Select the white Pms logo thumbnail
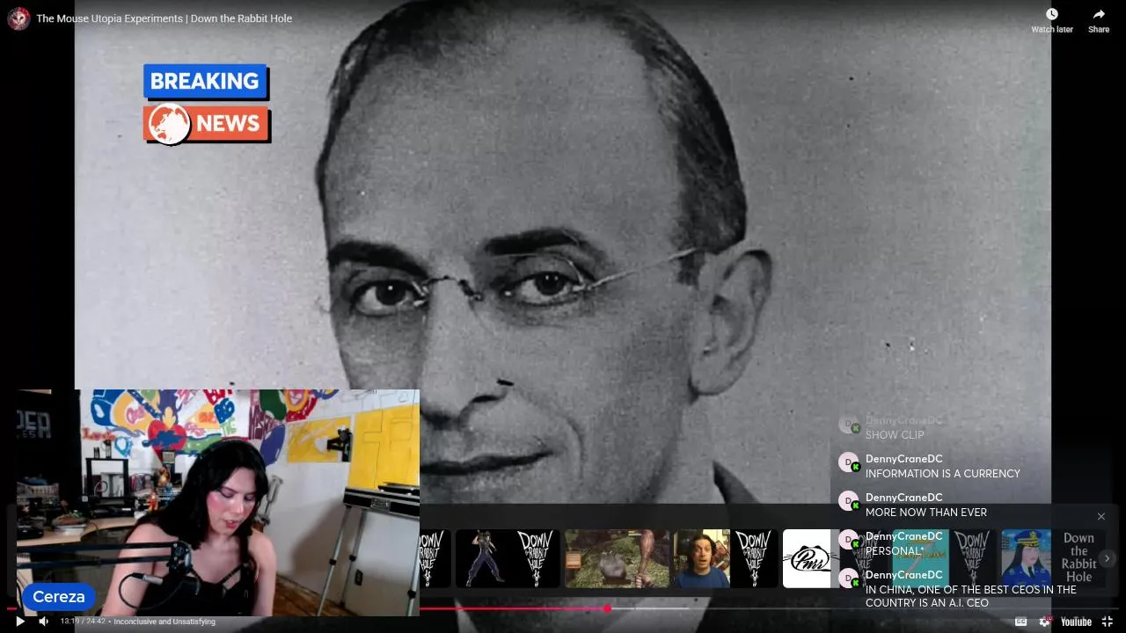The image size is (1126, 633). click(x=807, y=558)
